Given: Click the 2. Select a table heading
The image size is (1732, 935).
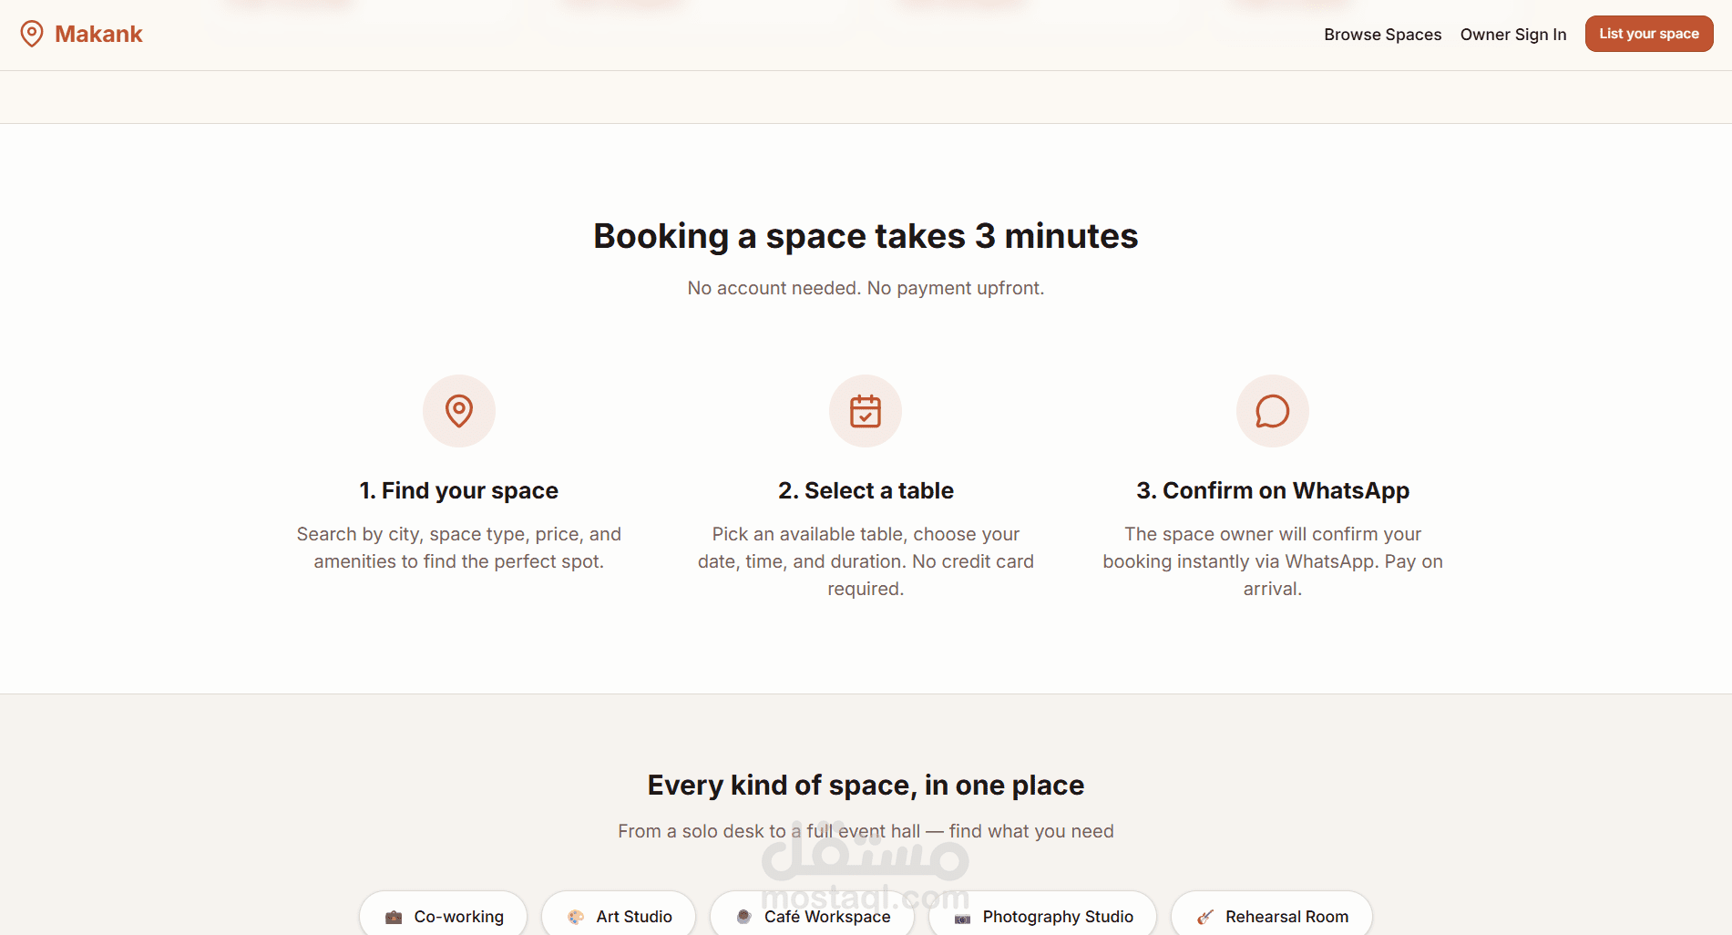Looking at the screenshot, I should (x=866, y=490).
